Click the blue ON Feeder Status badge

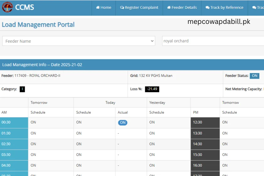coord(254,76)
